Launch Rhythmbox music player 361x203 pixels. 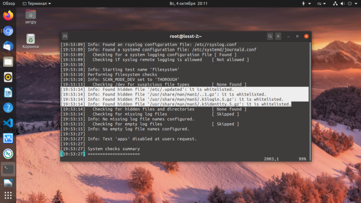8,77
